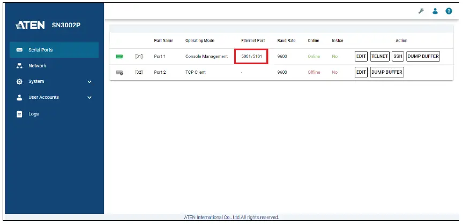Viewport: 463px width, 224px height.
Task: Click the Online column header
Action: click(x=313, y=41)
